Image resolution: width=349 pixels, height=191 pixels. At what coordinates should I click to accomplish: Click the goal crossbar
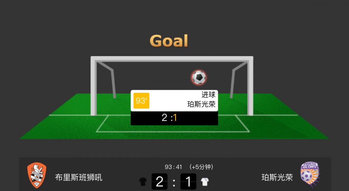[x=172, y=59]
